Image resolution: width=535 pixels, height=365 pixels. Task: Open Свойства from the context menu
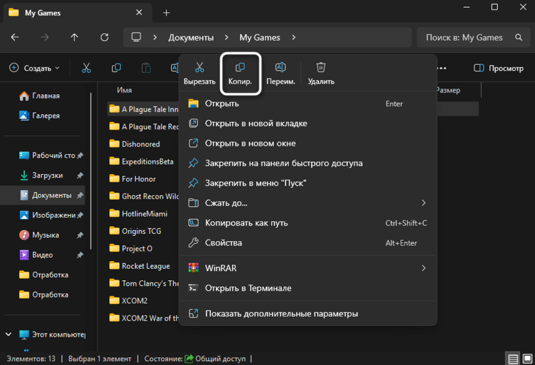click(x=308, y=242)
